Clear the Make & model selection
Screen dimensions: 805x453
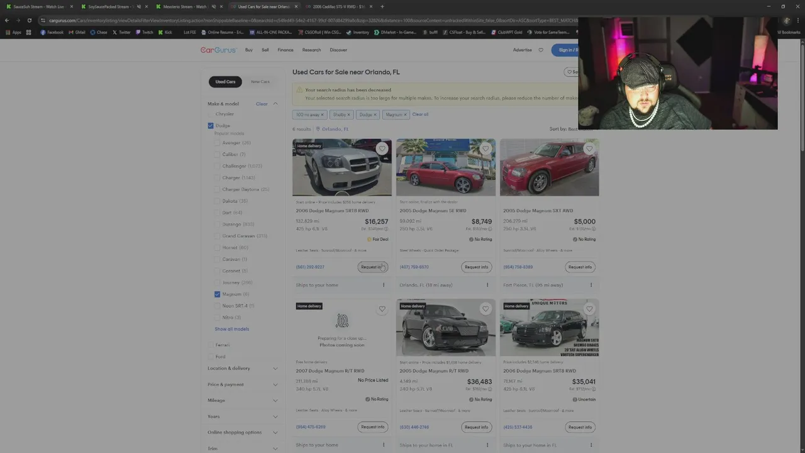(262, 104)
